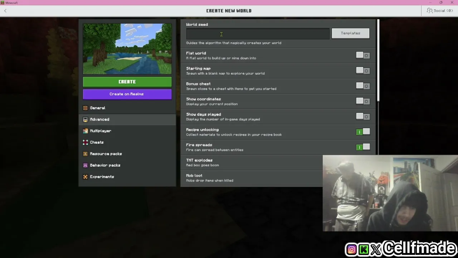Switch on Show coordinates
Viewport: 458px width, 258px height.
363,101
